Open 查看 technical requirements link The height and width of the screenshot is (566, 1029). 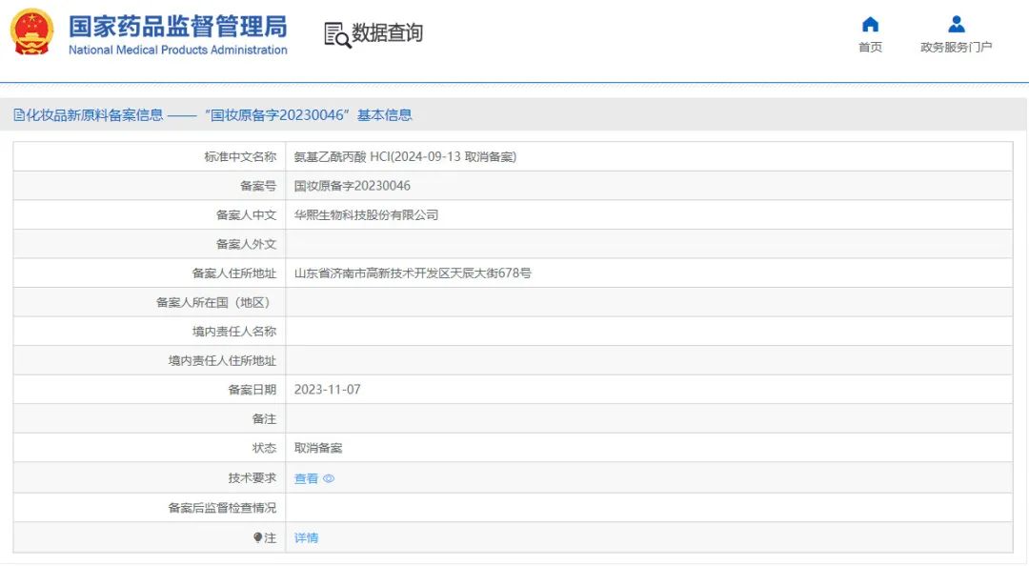point(306,478)
